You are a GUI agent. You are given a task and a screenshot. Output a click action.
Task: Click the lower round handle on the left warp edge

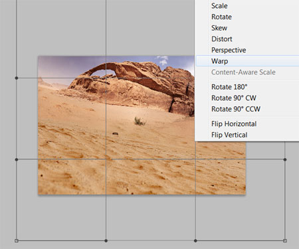pyautogui.click(x=17, y=159)
